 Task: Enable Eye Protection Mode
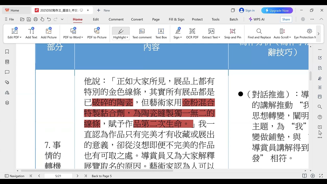305,33
